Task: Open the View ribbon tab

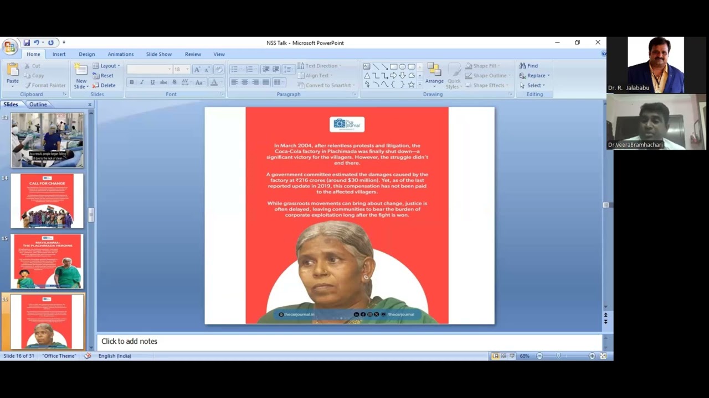Action: click(x=219, y=54)
